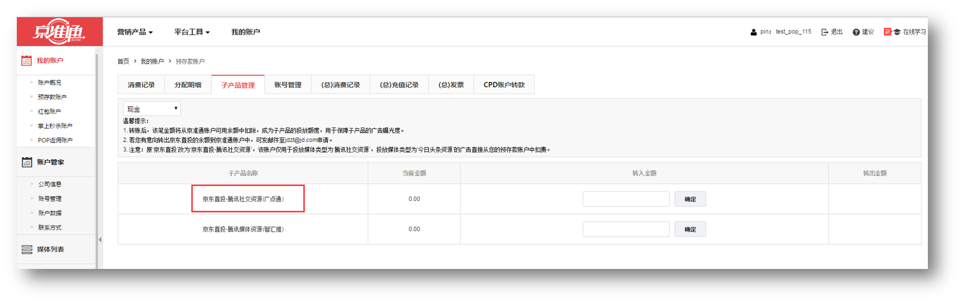This screenshot has width=962, height=303.
Task: Expand the 平台工具 dropdown menu
Action: tap(192, 32)
